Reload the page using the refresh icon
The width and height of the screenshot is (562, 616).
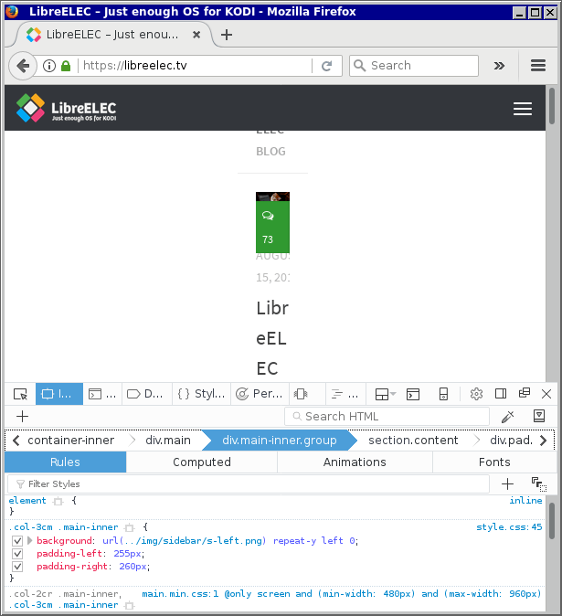pos(325,66)
